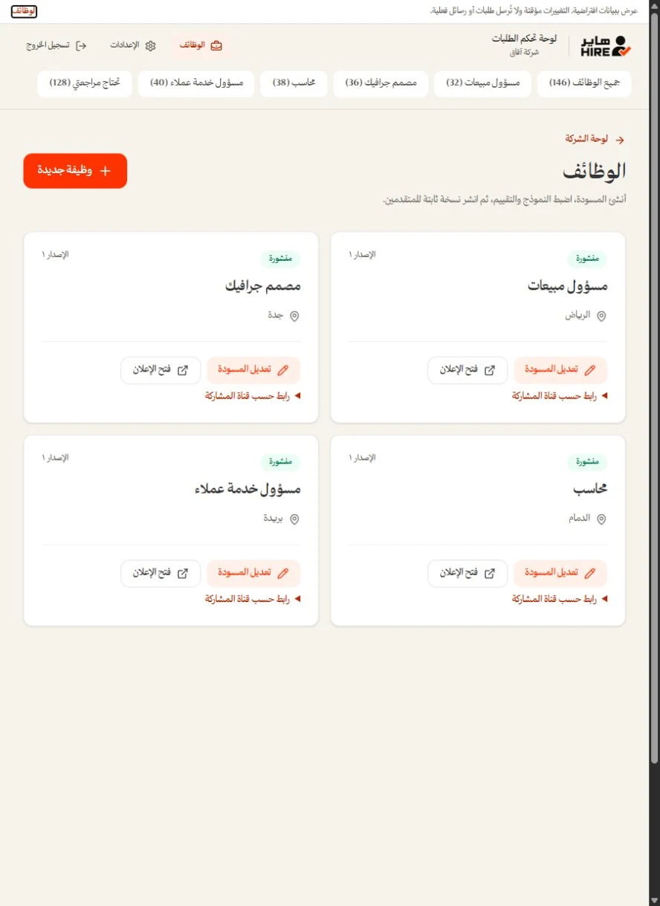
Task: Click external-link icon in محاسب card
Action: pos(490,573)
